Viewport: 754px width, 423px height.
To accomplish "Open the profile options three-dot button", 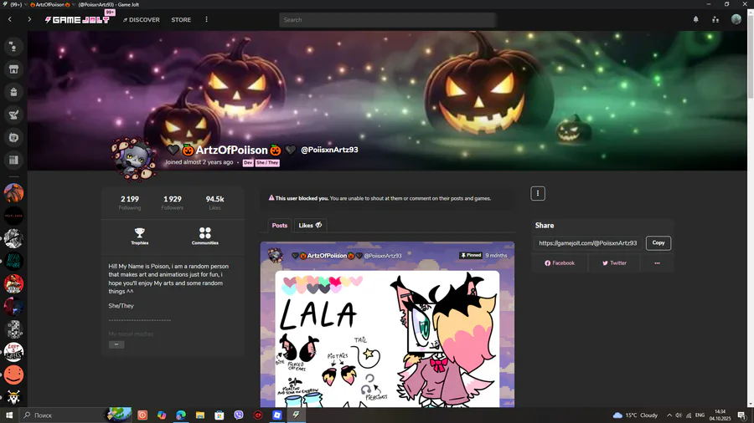I will [x=538, y=193].
